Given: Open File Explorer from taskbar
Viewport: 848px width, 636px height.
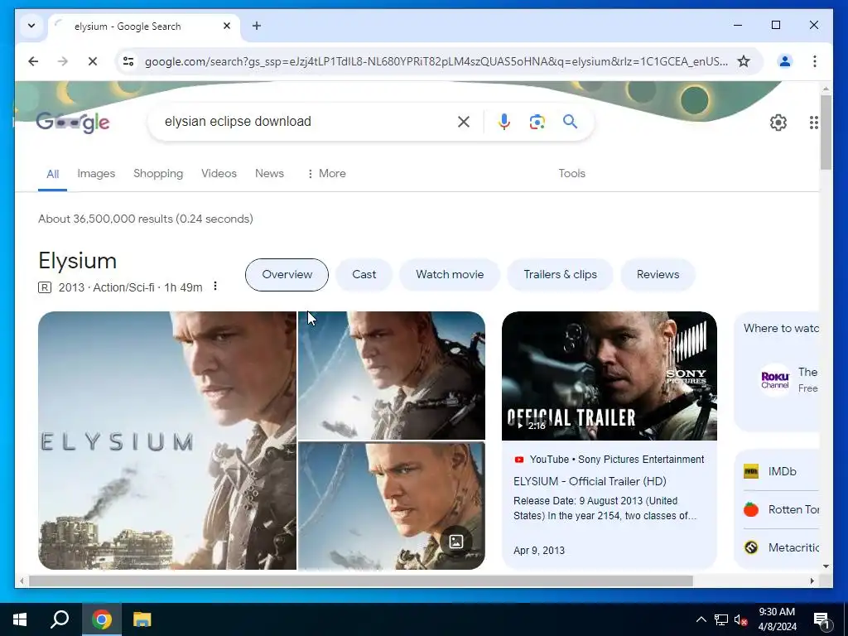Looking at the screenshot, I should [x=142, y=619].
